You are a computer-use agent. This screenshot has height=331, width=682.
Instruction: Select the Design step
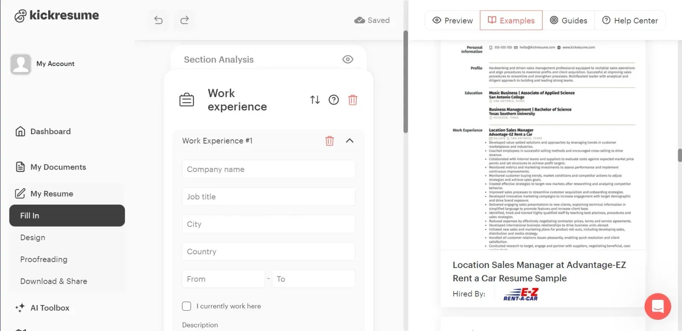click(32, 237)
